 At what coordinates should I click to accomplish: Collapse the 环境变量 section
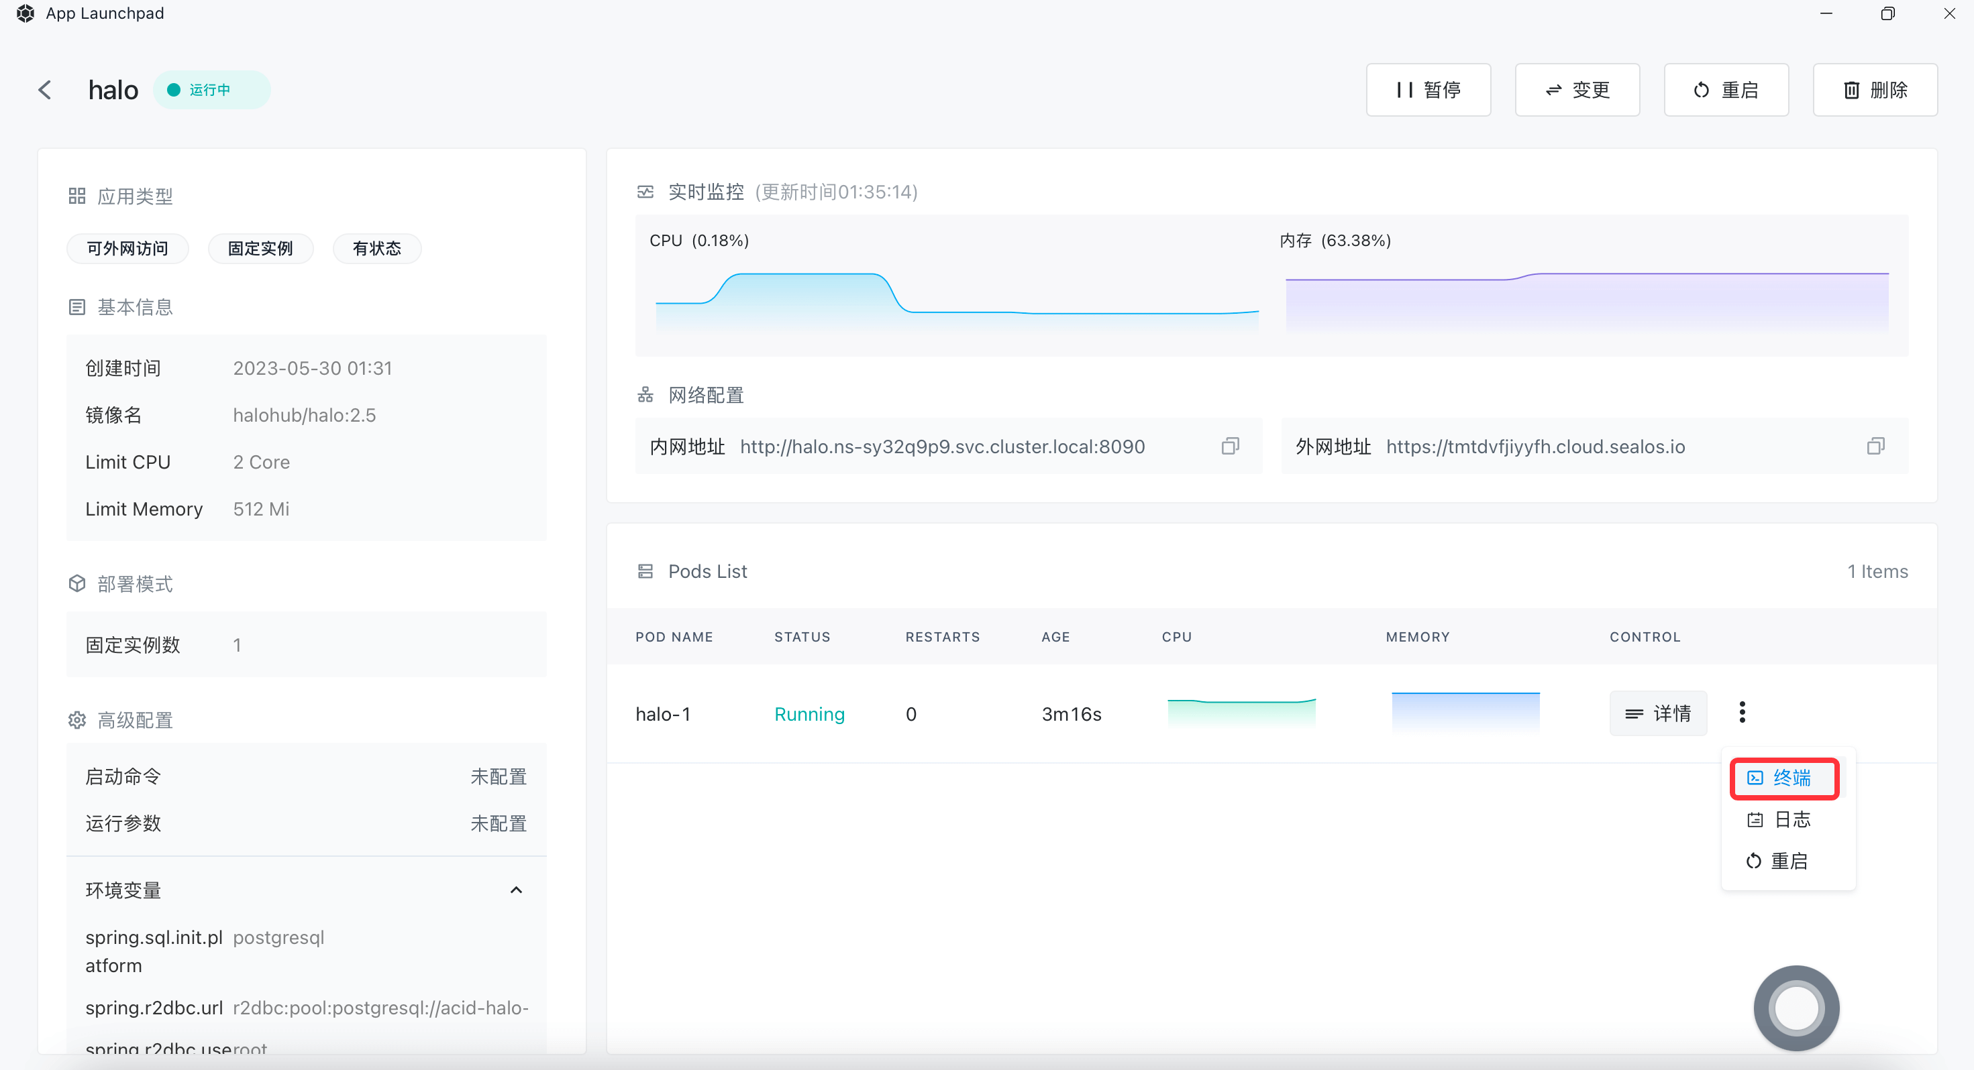click(x=516, y=890)
